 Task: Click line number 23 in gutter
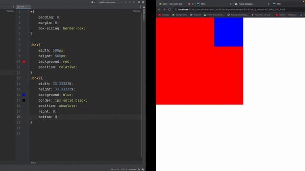[19, 133]
